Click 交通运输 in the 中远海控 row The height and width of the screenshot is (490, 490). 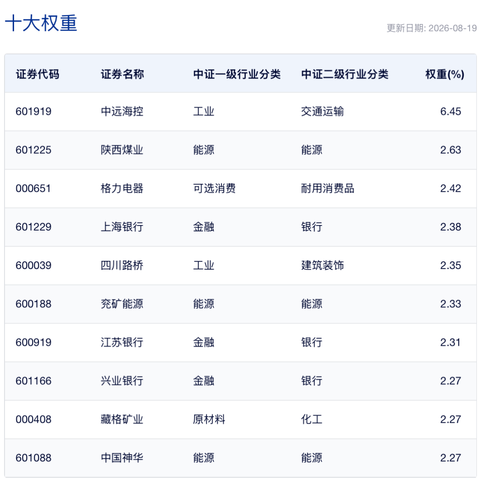tap(323, 112)
